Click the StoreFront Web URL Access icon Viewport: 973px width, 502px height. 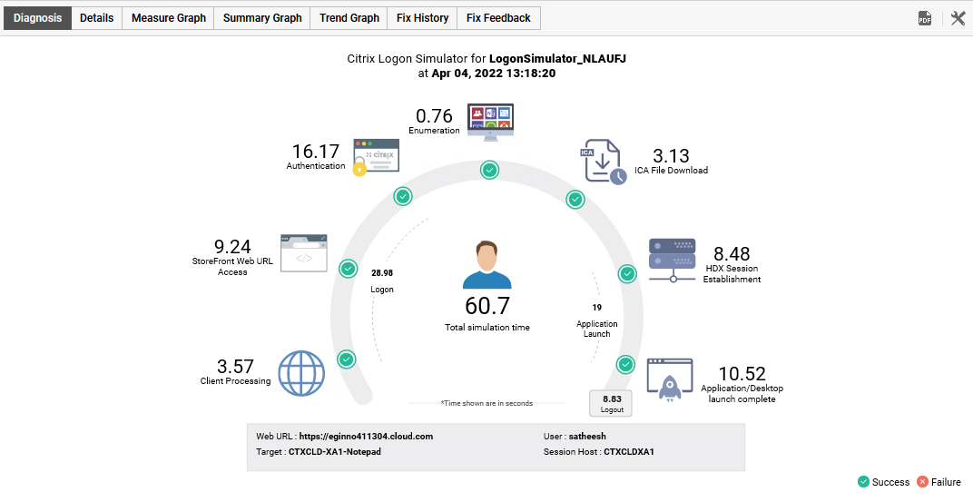pyautogui.click(x=303, y=253)
